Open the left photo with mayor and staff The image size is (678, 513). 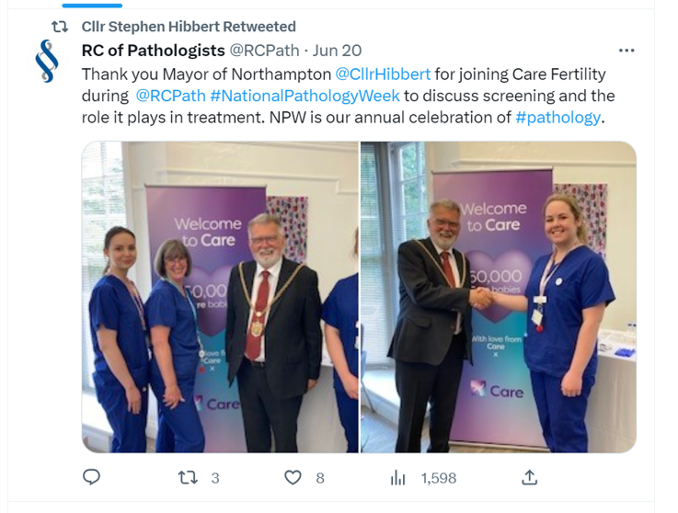point(220,297)
